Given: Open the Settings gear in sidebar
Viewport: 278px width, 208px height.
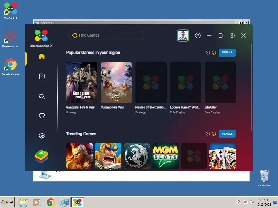Looking at the screenshot, I should click(x=42, y=136).
